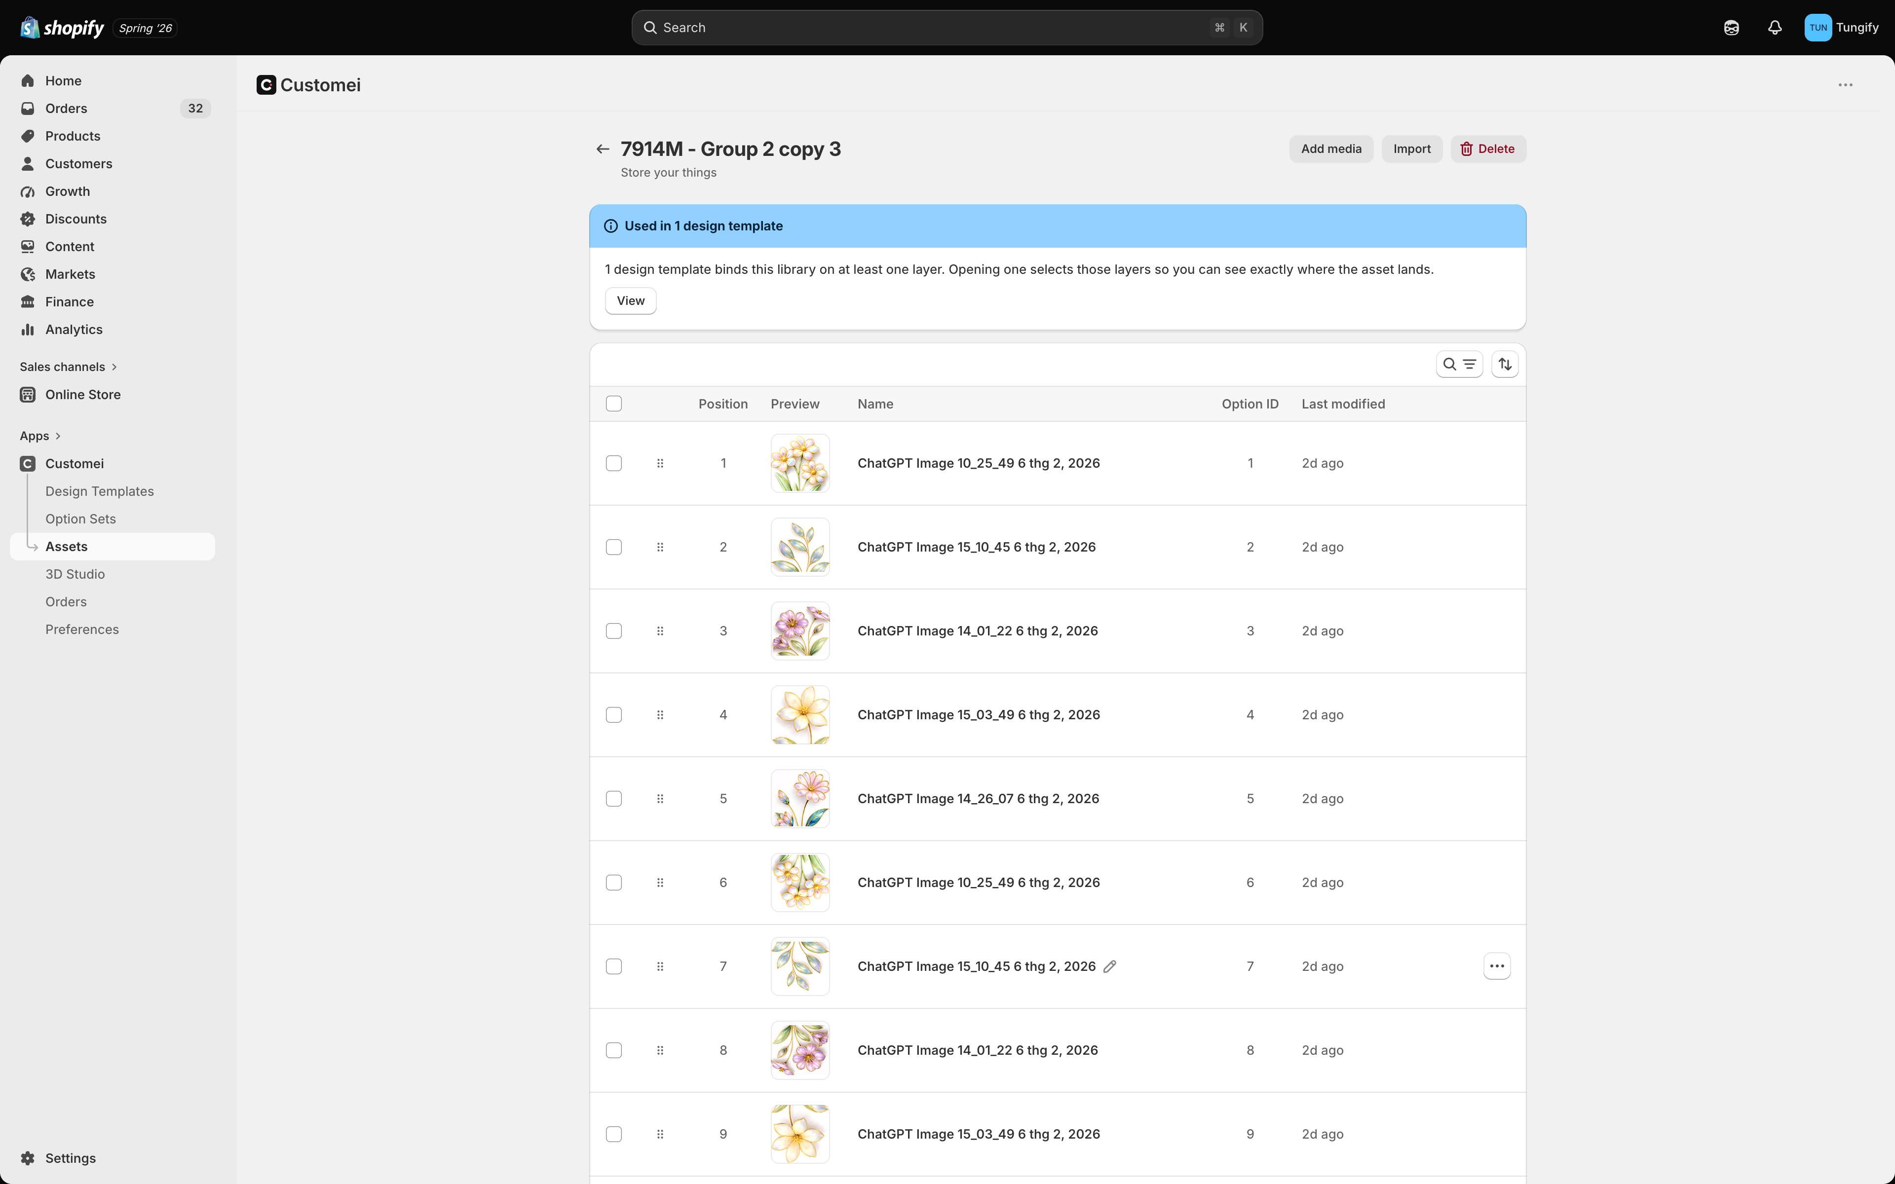Delete this asset library
The height and width of the screenshot is (1184, 1895).
[1488, 149]
